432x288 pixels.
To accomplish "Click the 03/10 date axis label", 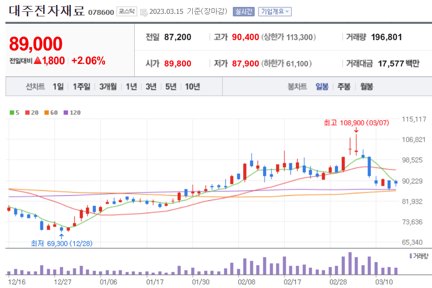I will [x=384, y=282].
